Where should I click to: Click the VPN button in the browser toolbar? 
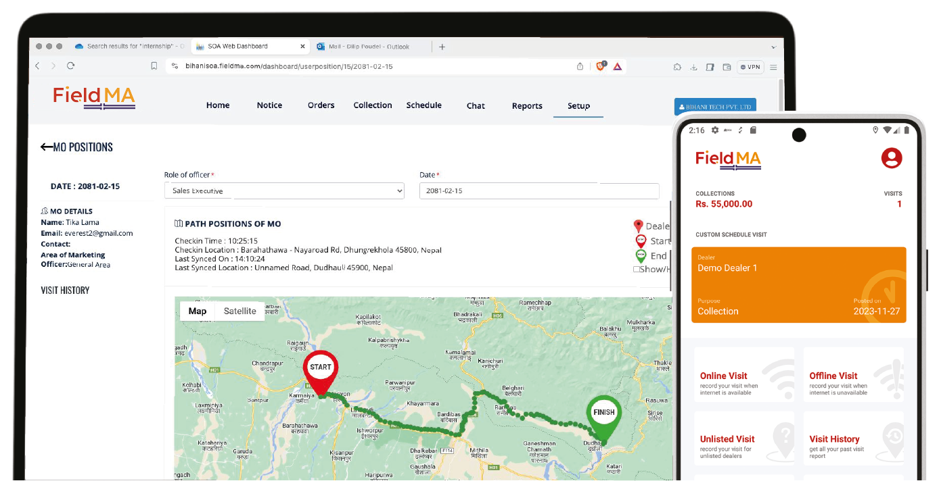click(751, 67)
